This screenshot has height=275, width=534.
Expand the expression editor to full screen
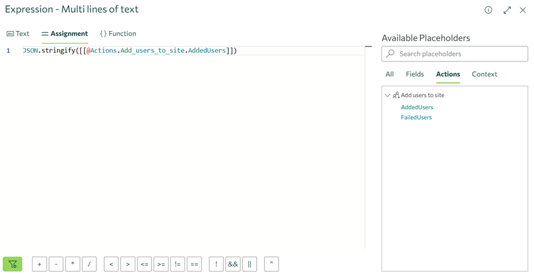point(507,10)
